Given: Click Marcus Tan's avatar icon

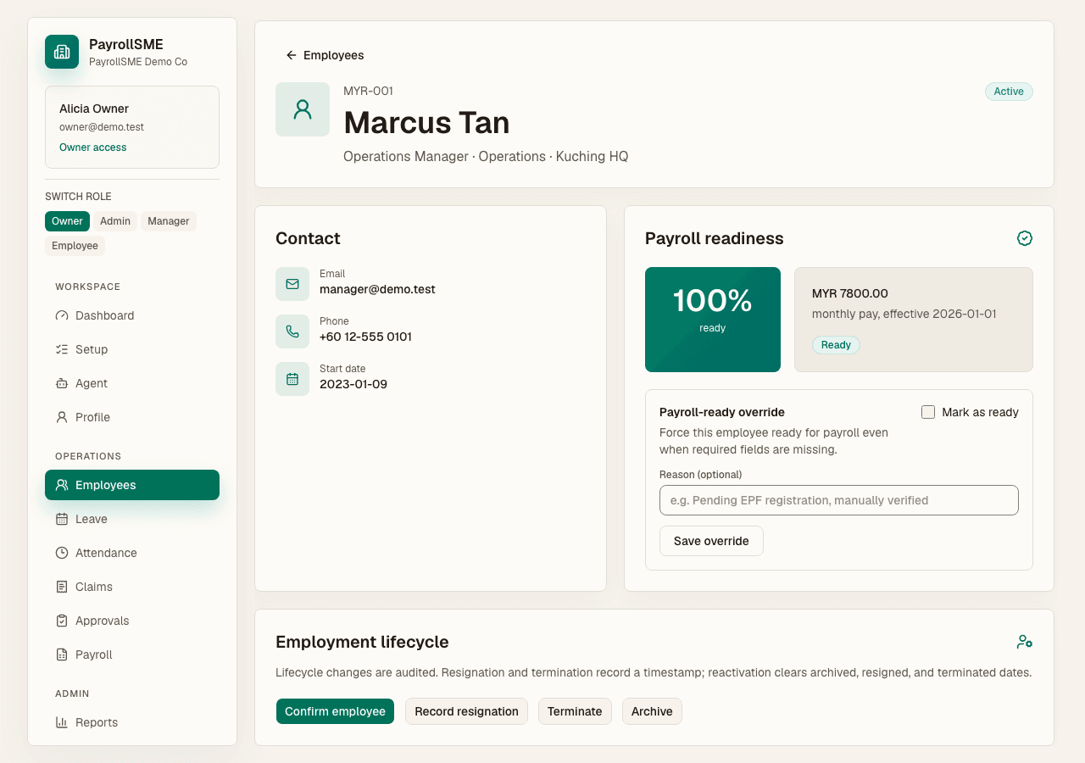Looking at the screenshot, I should point(303,109).
